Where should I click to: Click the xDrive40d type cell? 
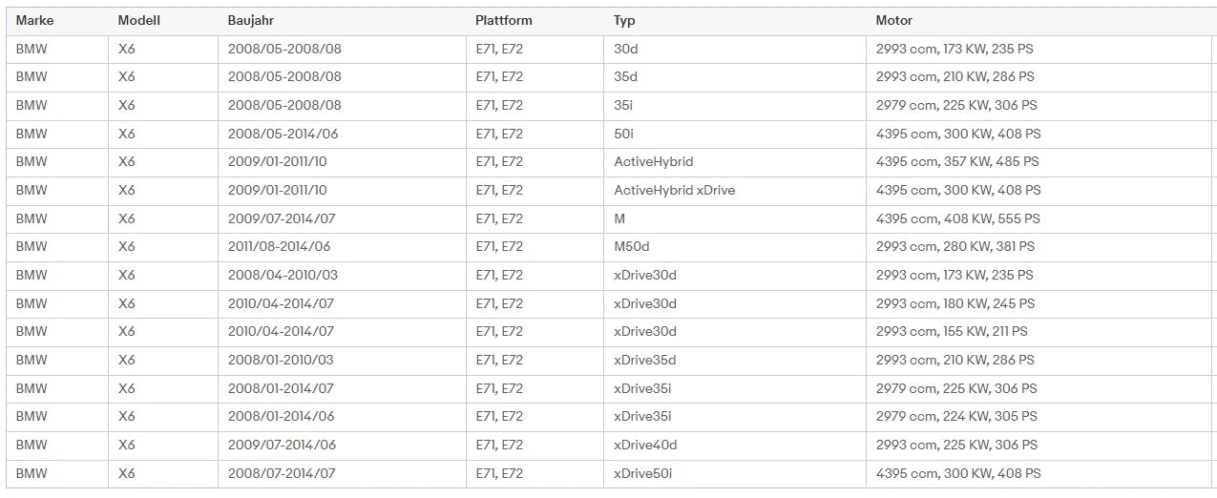tap(735, 445)
